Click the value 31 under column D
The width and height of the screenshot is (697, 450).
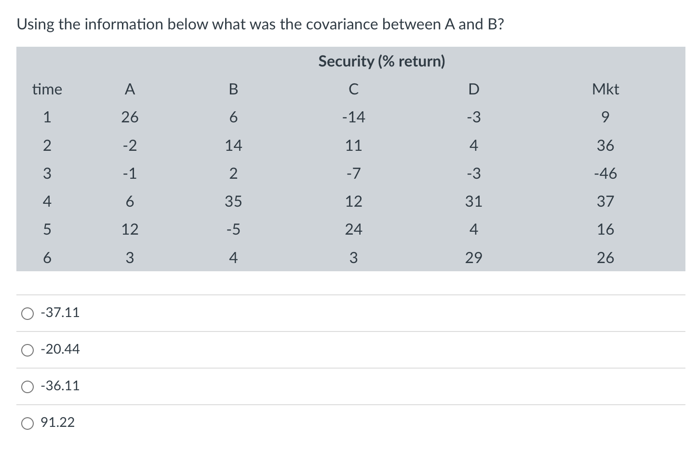click(x=474, y=201)
